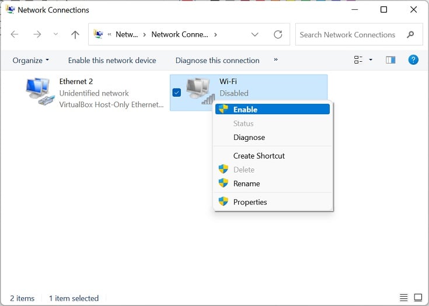Choose Create Shortcut from context menu
The height and width of the screenshot is (306, 429).
coord(273,156)
